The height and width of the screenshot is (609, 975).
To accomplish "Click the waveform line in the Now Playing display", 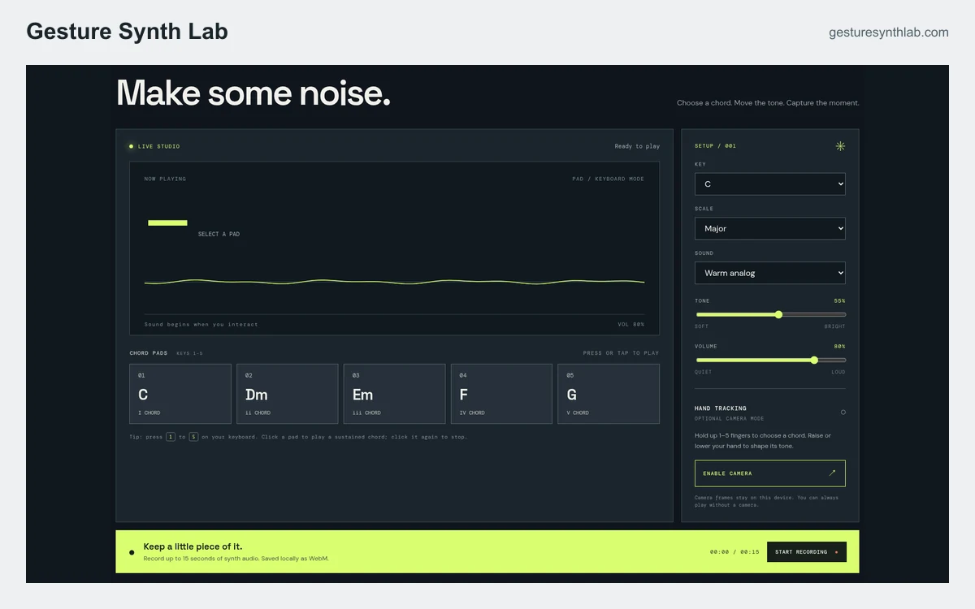I will click(x=394, y=282).
